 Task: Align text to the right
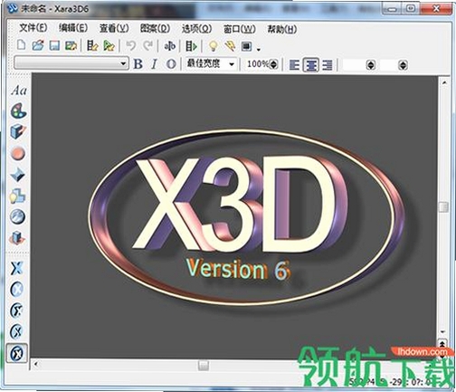[328, 64]
